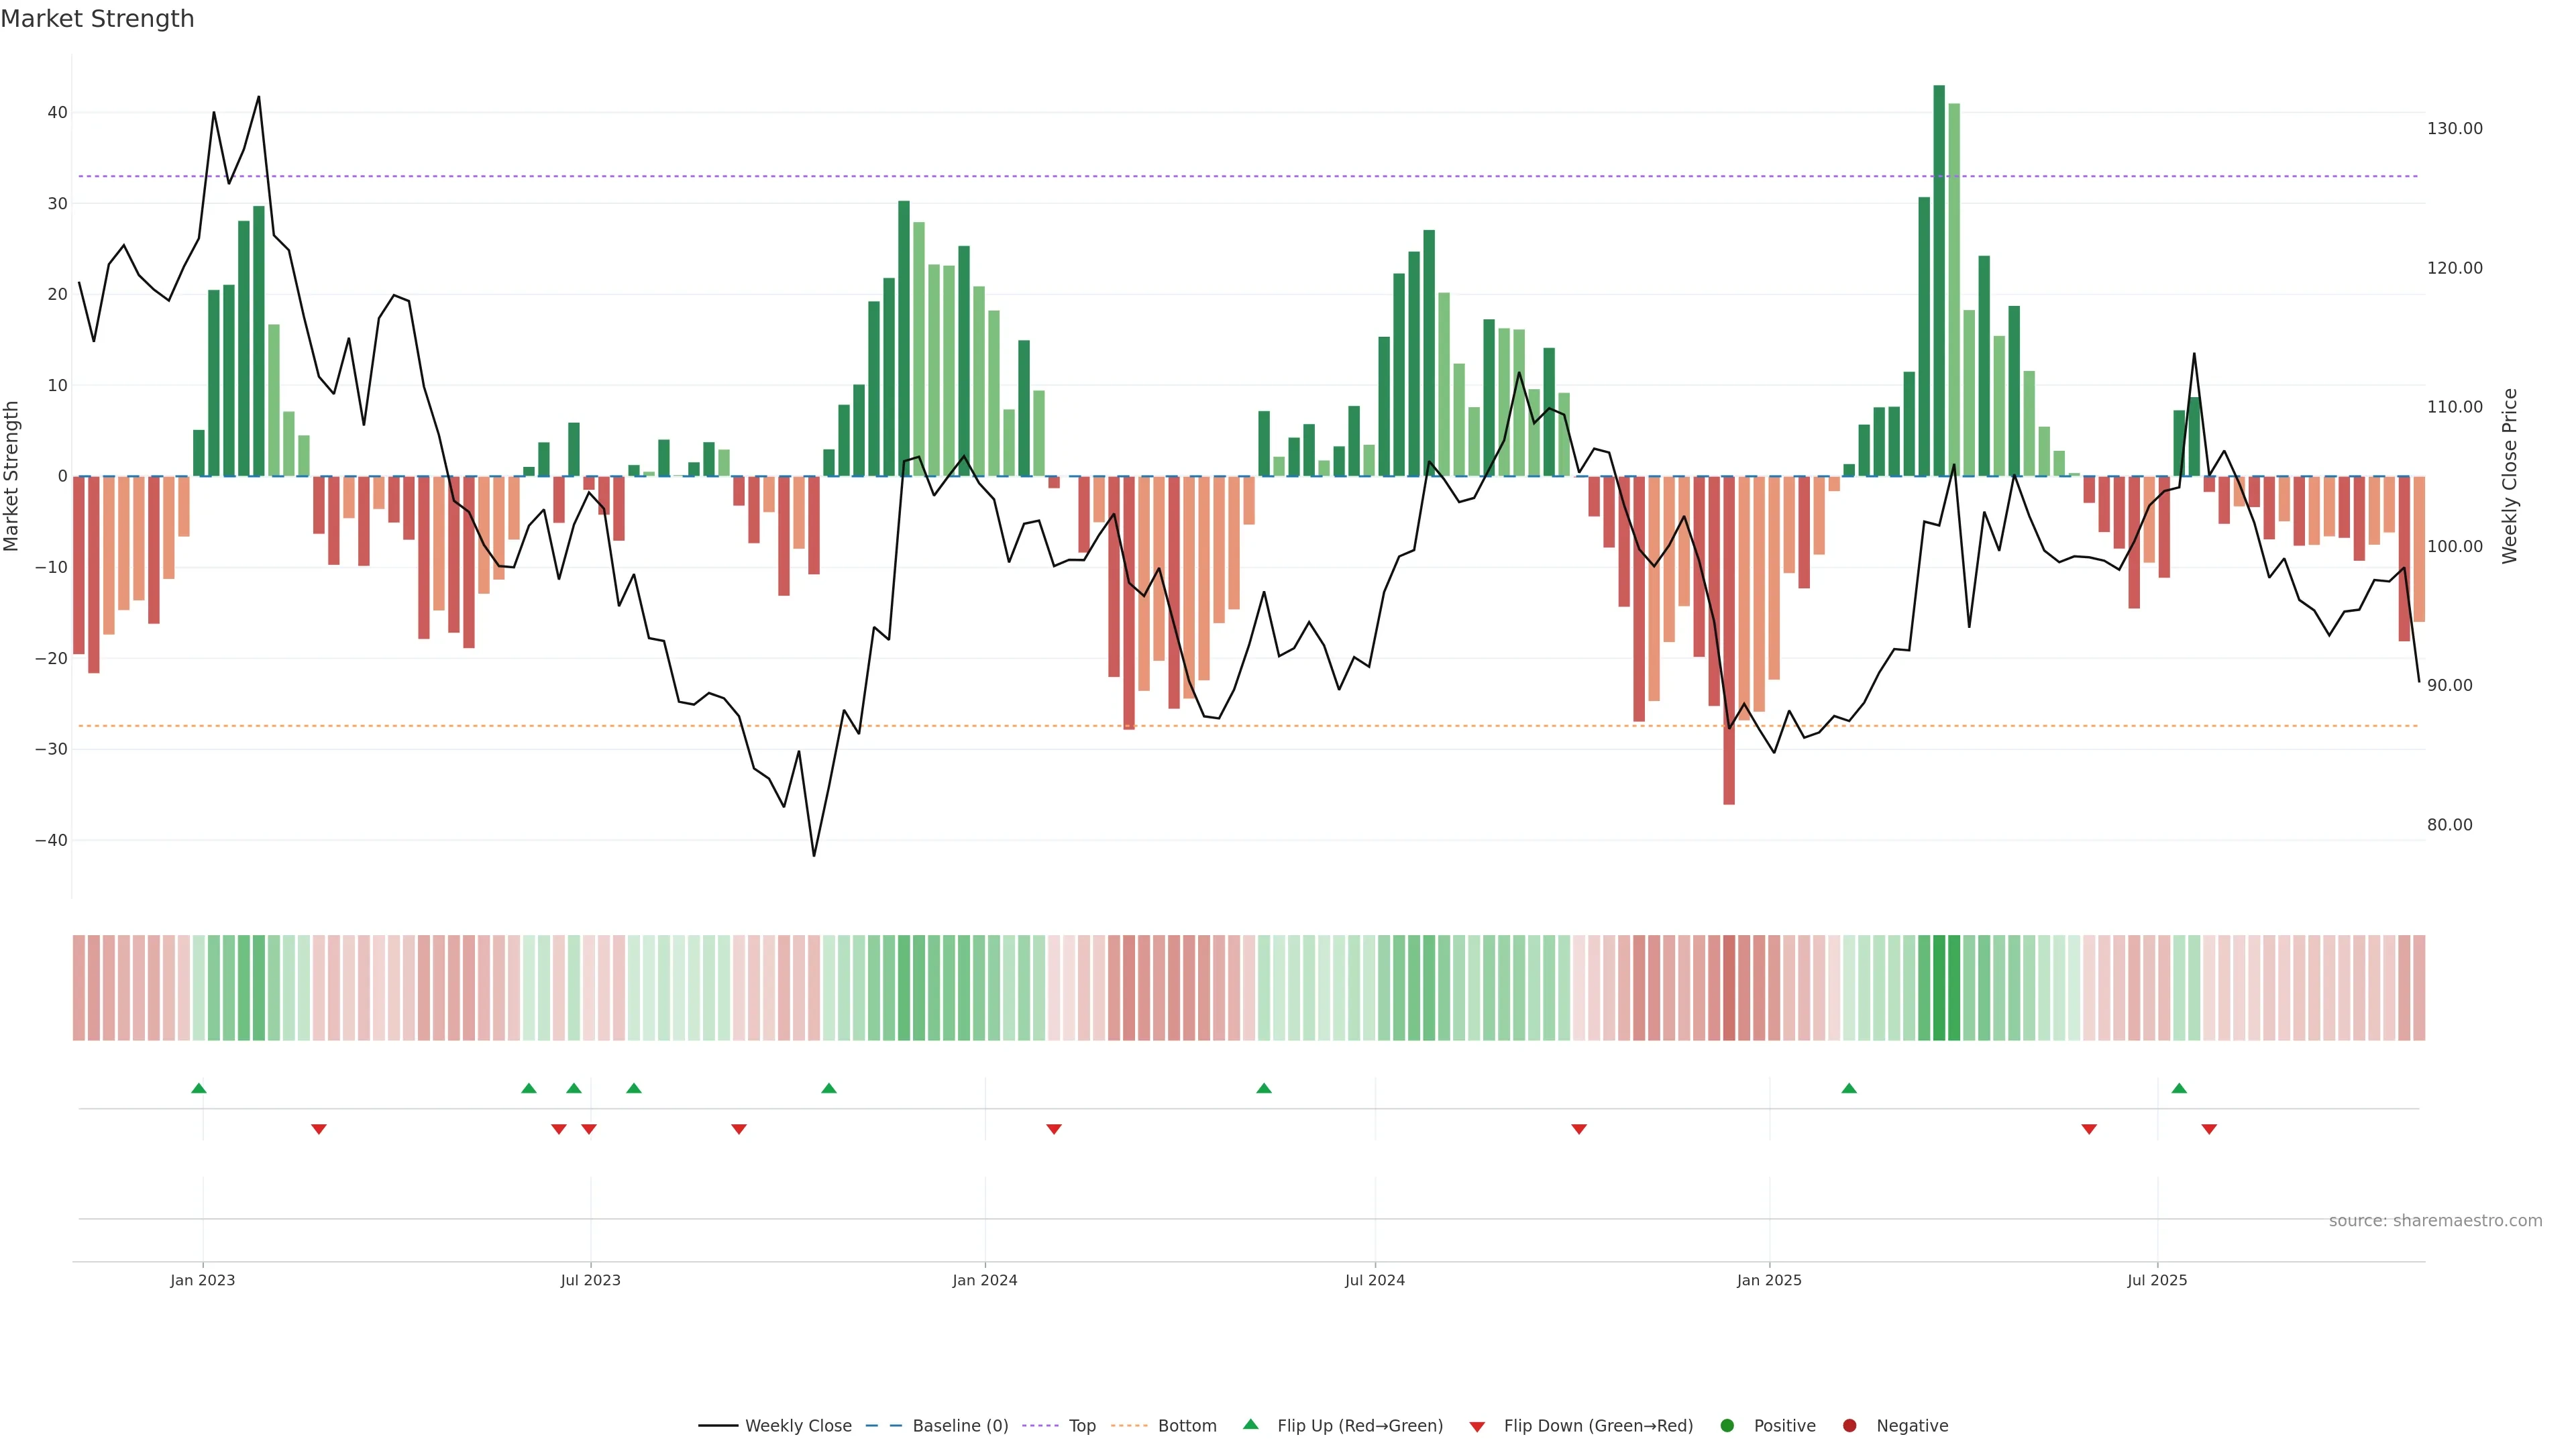The image size is (2576, 1449).
Task: Click the Market Strength chart title
Action: click(x=97, y=18)
